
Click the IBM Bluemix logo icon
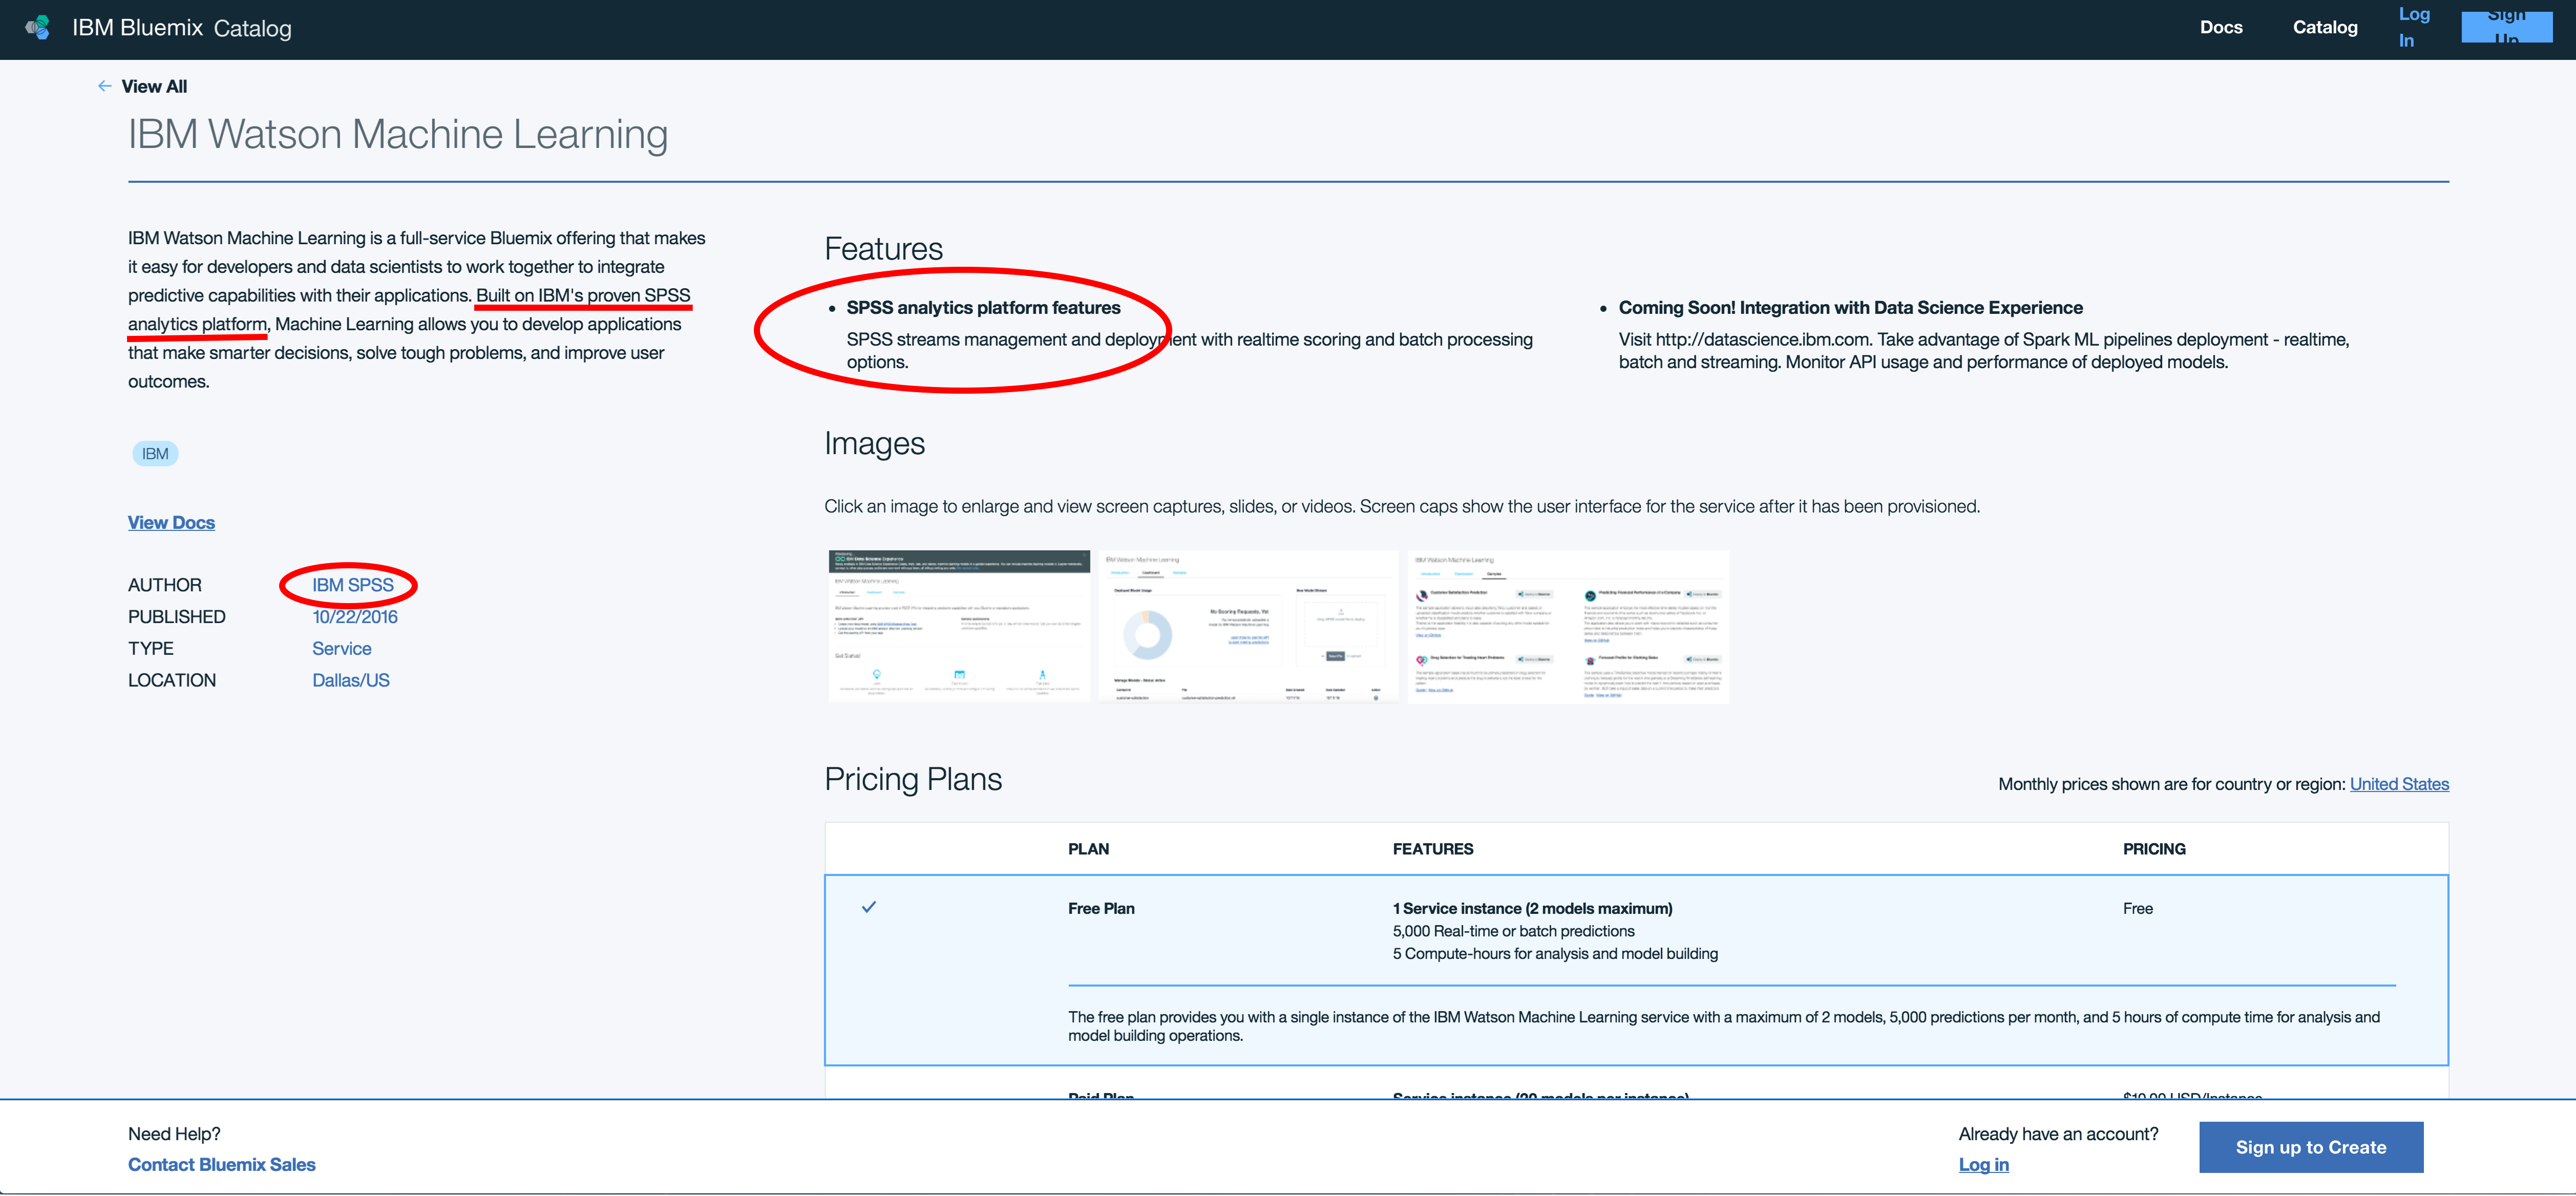[x=38, y=28]
